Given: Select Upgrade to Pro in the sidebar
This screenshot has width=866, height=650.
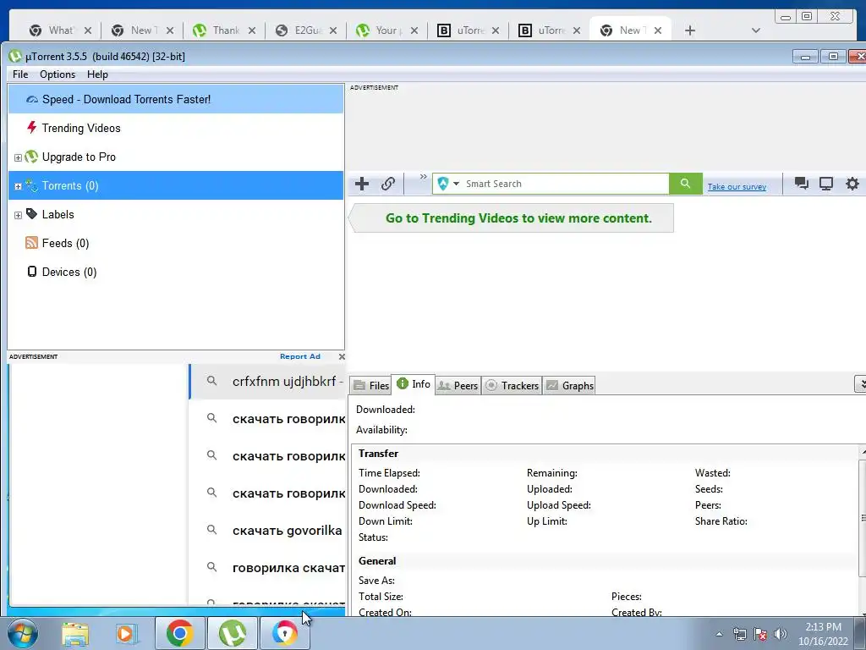Looking at the screenshot, I should pos(176,157).
